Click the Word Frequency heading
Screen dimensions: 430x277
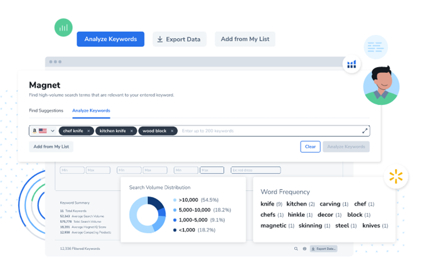[285, 192]
